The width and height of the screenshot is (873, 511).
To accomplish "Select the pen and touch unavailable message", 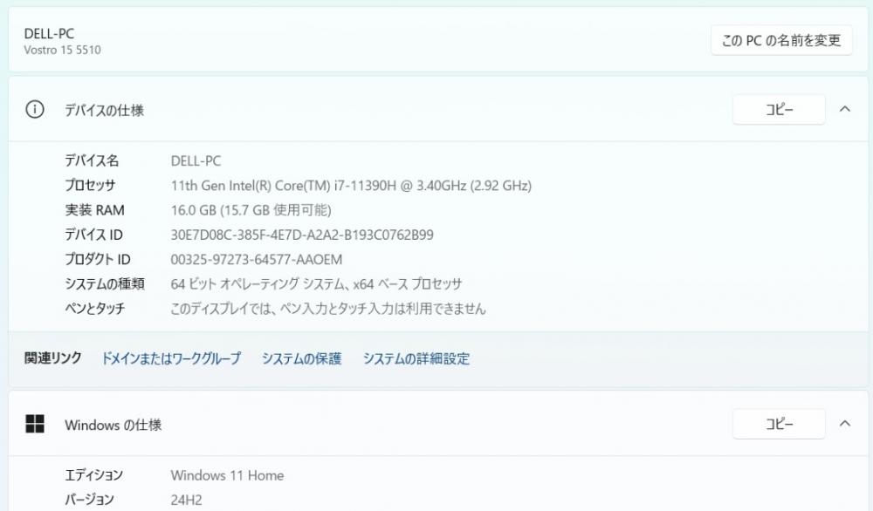I will pyautogui.click(x=328, y=309).
